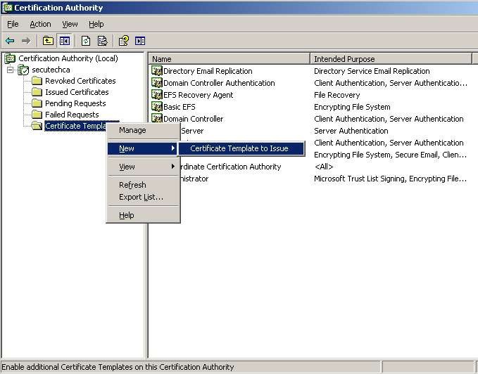The height and width of the screenshot is (374, 478).
Task: Open the Help menu in menu bar
Action: [x=96, y=24]
